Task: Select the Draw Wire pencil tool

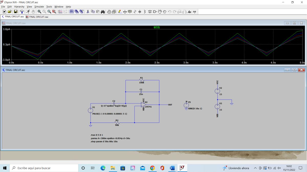Action: (x=120, y=12)
